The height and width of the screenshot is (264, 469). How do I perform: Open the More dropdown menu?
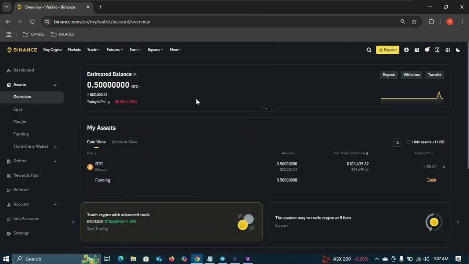[x=176, y=49]
